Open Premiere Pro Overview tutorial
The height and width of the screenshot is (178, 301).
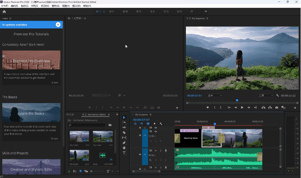coord(31,60)
